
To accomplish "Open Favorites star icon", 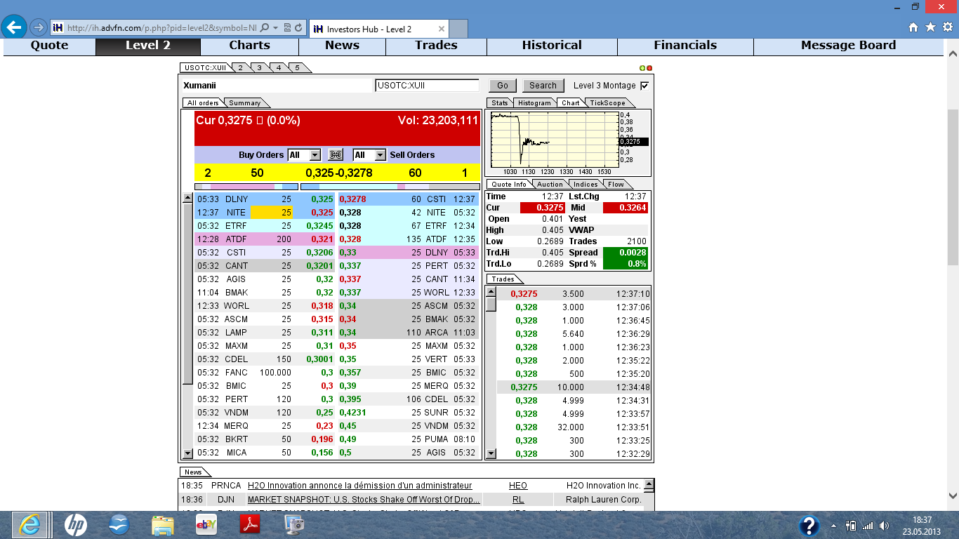I will pos(930,27).
